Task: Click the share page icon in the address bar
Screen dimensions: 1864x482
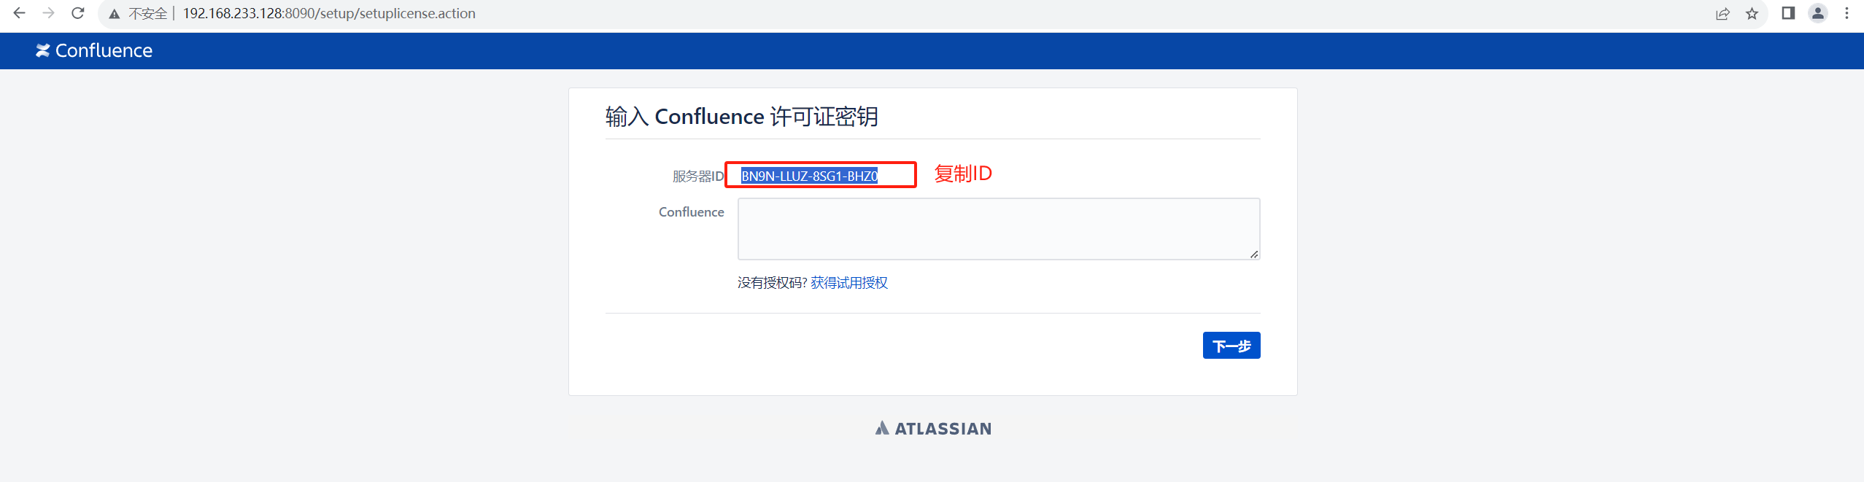Action: pyautogui.click(x=1722, y=14)
